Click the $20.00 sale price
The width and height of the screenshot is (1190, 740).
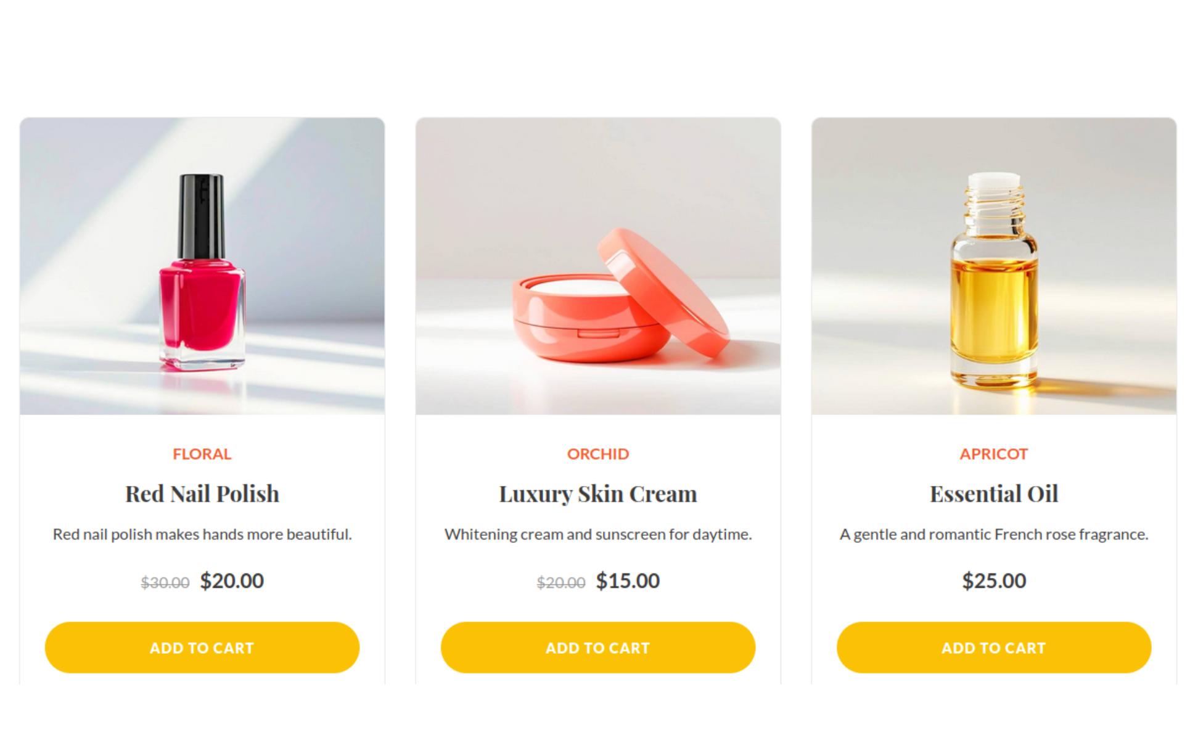232,581
